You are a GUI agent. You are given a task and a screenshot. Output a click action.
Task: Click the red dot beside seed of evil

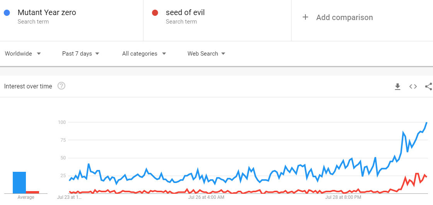155,13
